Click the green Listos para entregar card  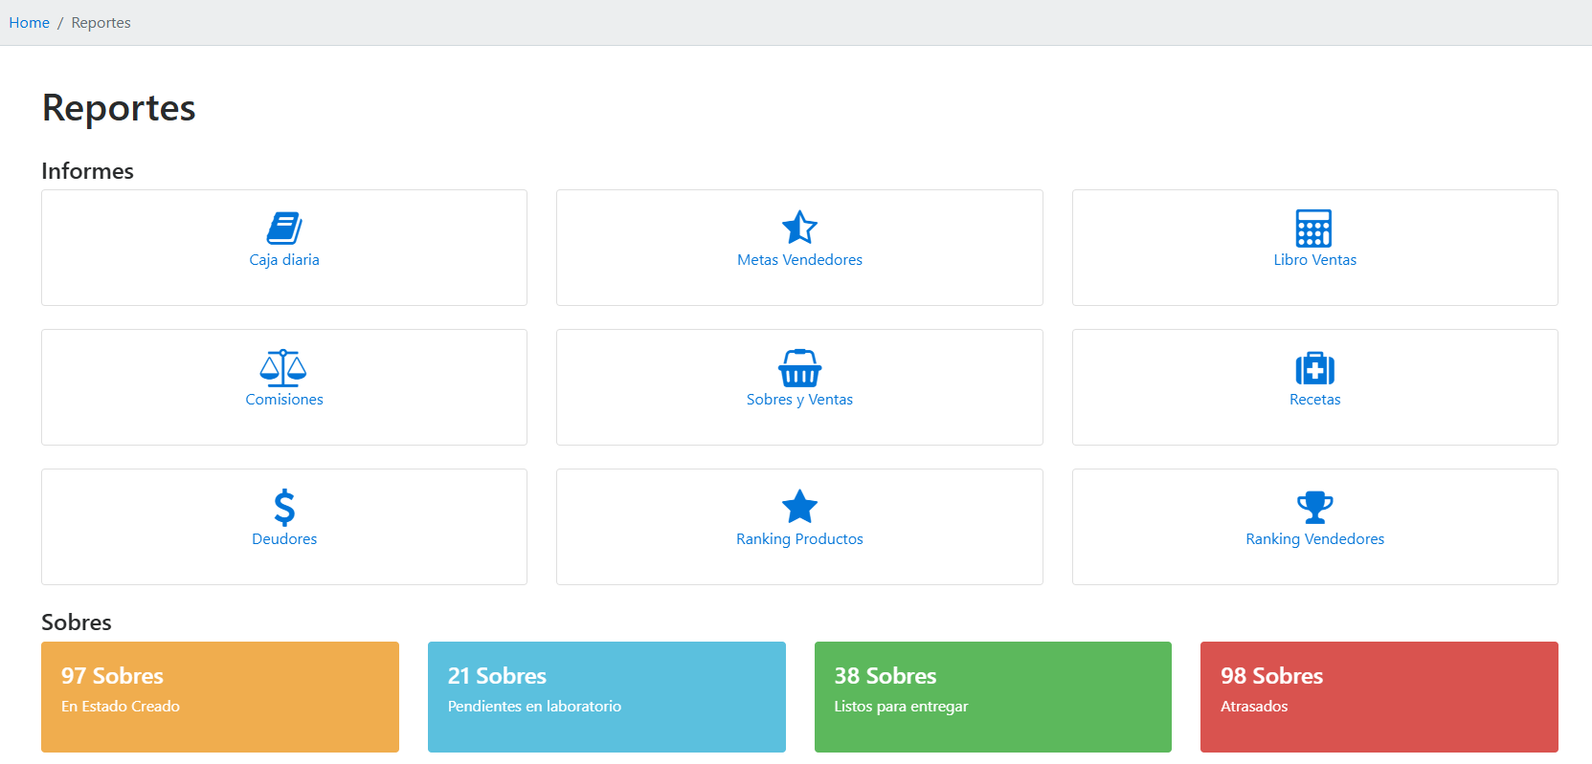tap(993, 696)
